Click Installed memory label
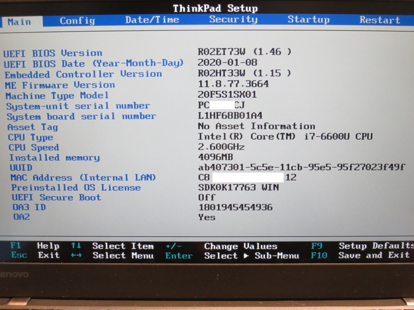This screenshot has width=414, height=310. [55, 158]
